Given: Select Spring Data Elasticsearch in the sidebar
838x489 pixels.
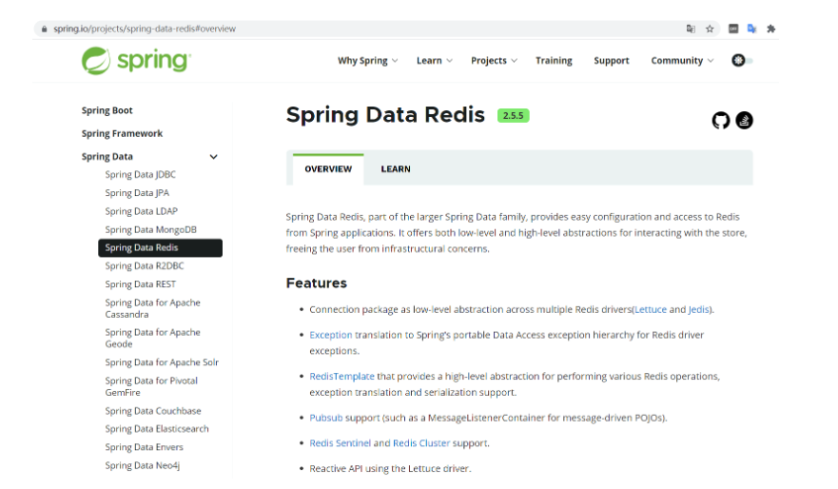Looking at the screenshot, I should pyautogui.click(x=157, y=429).
